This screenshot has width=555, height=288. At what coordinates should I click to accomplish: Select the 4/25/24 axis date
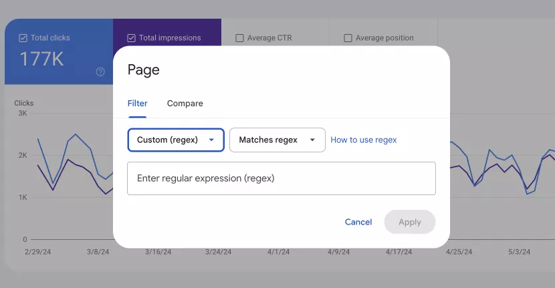tap(459, 252)
